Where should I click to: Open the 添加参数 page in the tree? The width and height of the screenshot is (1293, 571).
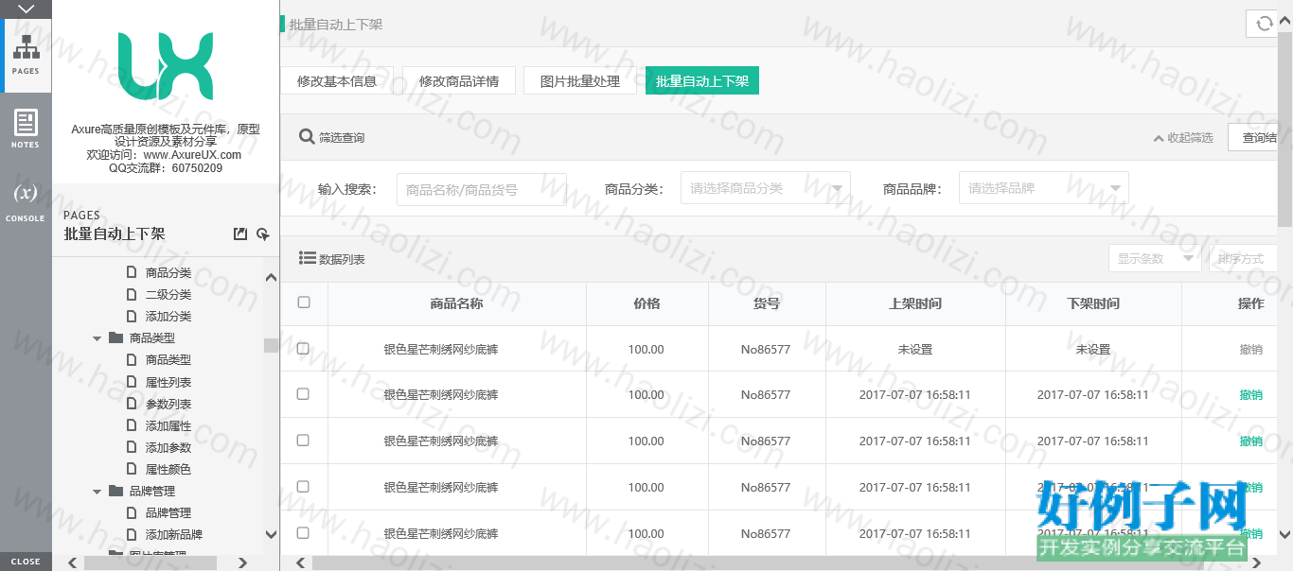pyautogui.click(x=168, y=447)
